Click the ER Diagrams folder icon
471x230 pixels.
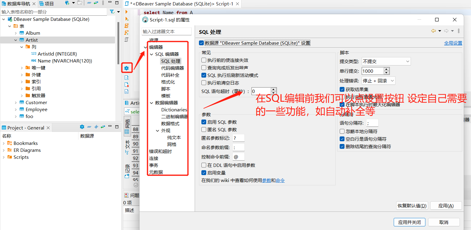[9, 150]
